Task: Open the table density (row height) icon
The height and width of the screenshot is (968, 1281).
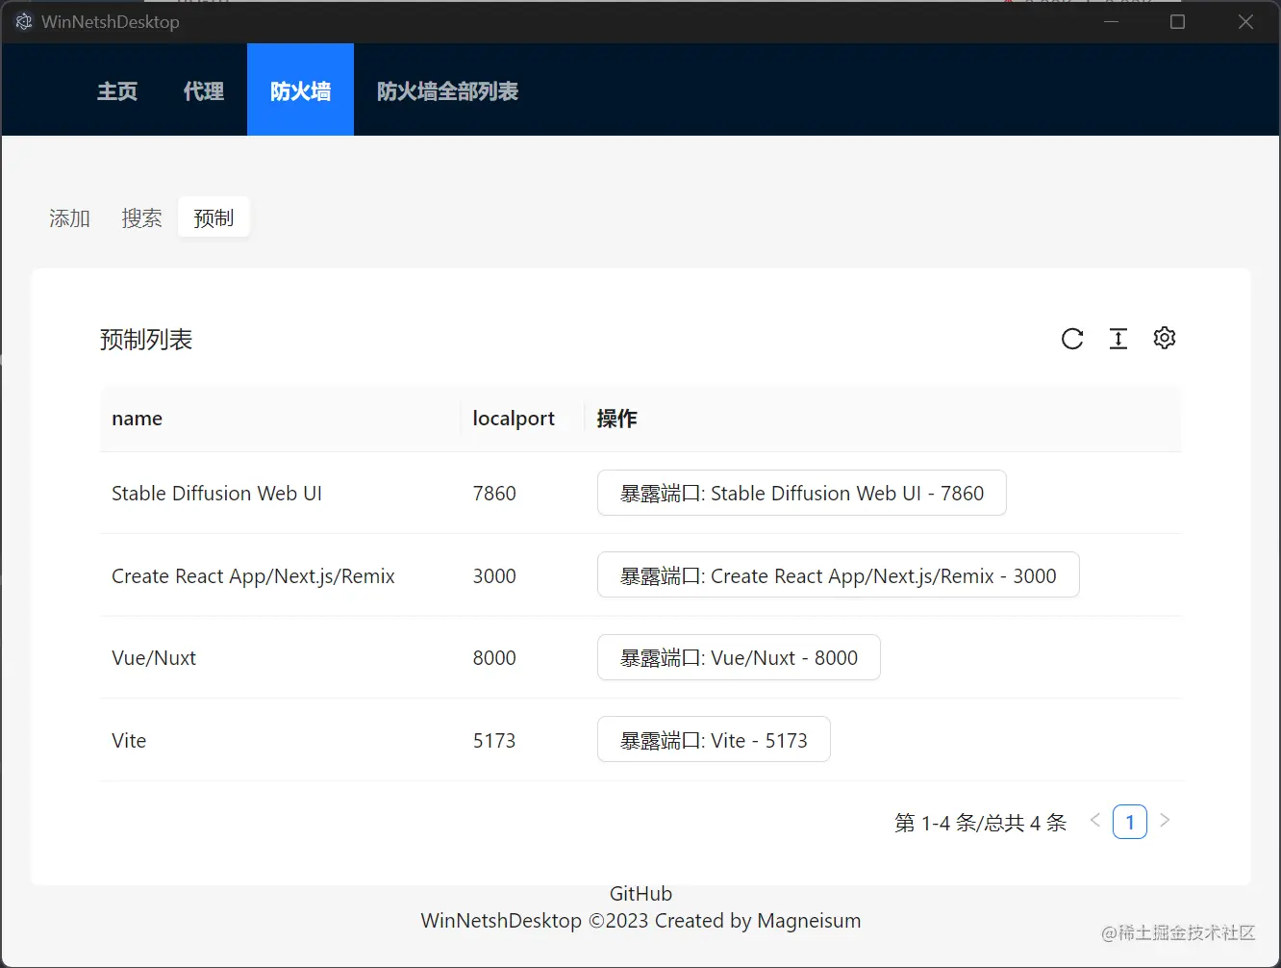Action: tap(1118, 339)
